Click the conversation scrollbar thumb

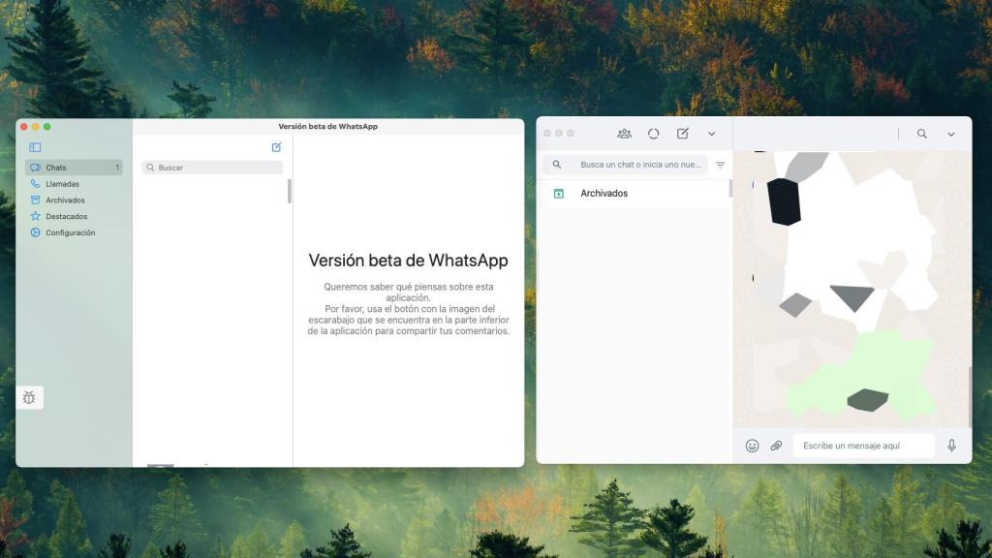pos(970,396)
